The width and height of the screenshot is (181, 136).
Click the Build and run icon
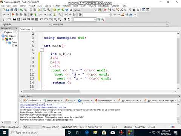63,10
